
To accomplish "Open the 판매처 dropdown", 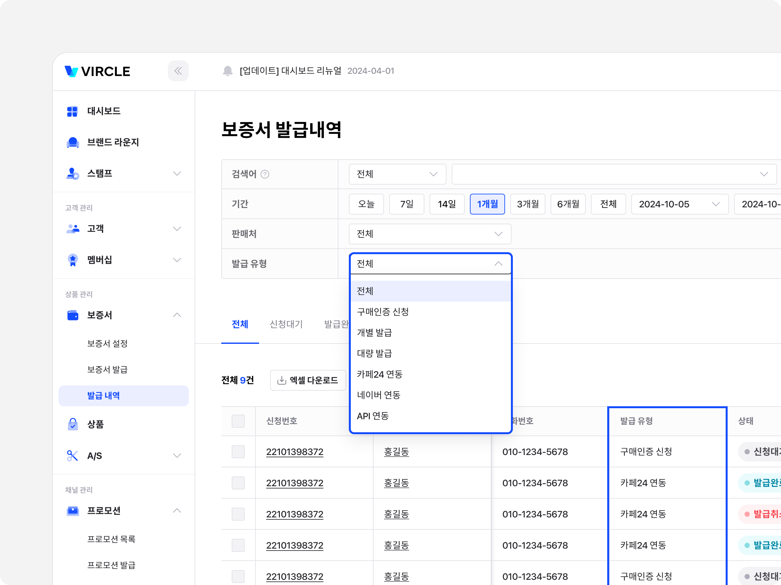I will click(430, 234).
